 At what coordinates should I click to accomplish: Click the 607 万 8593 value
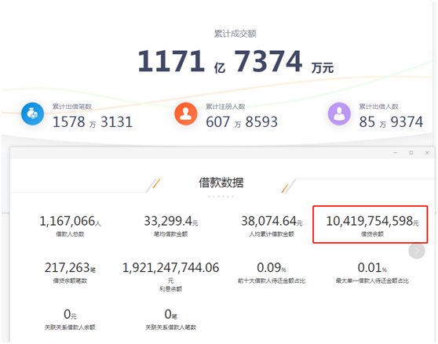click(242, 121)
